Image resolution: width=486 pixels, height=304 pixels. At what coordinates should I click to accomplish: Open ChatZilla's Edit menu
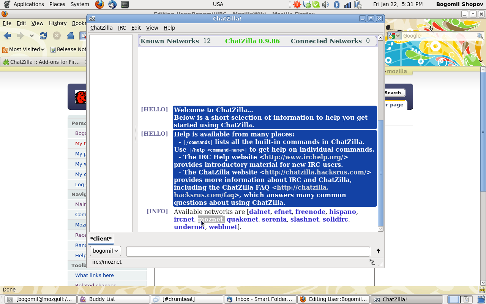[x=136, y=28]
